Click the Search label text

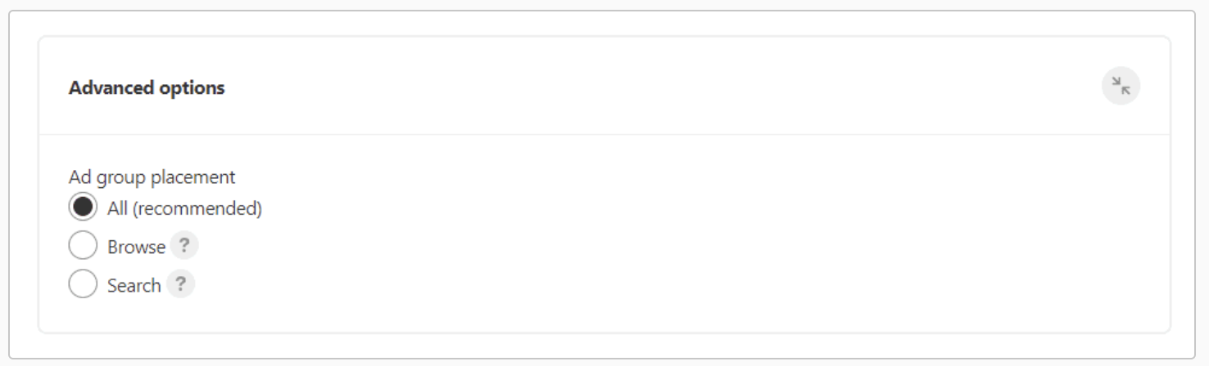coord(134,285)
